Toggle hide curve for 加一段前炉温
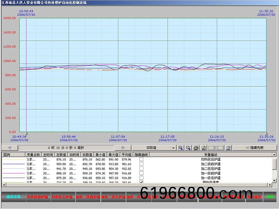 point(141,173)
